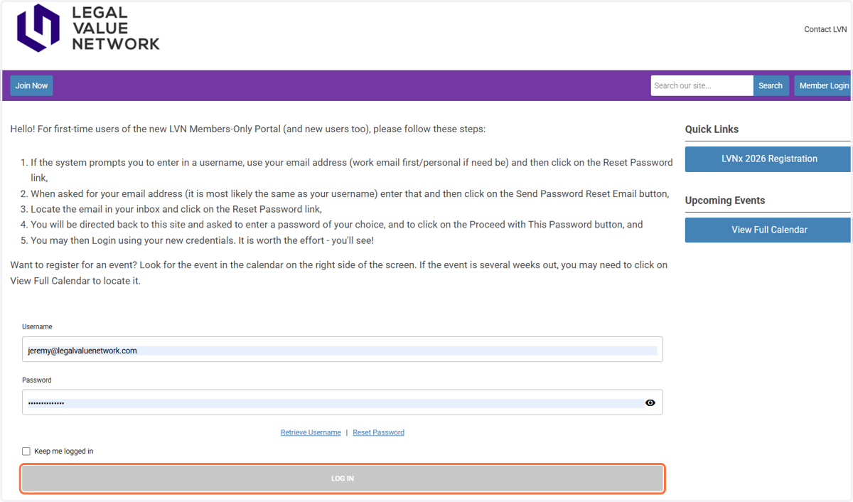Click the Upcoming Events heading
Image resolution: width=853 pixels, height=502 pixels.
tap(725, 201)
